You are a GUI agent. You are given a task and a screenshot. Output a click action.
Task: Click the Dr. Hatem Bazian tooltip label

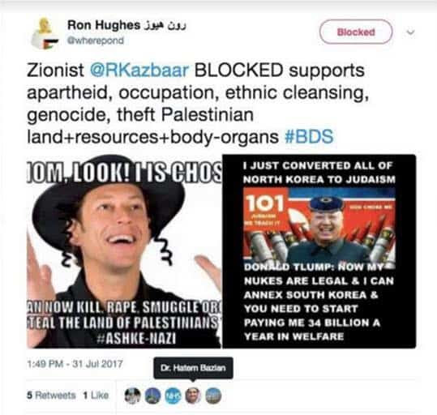193,368
